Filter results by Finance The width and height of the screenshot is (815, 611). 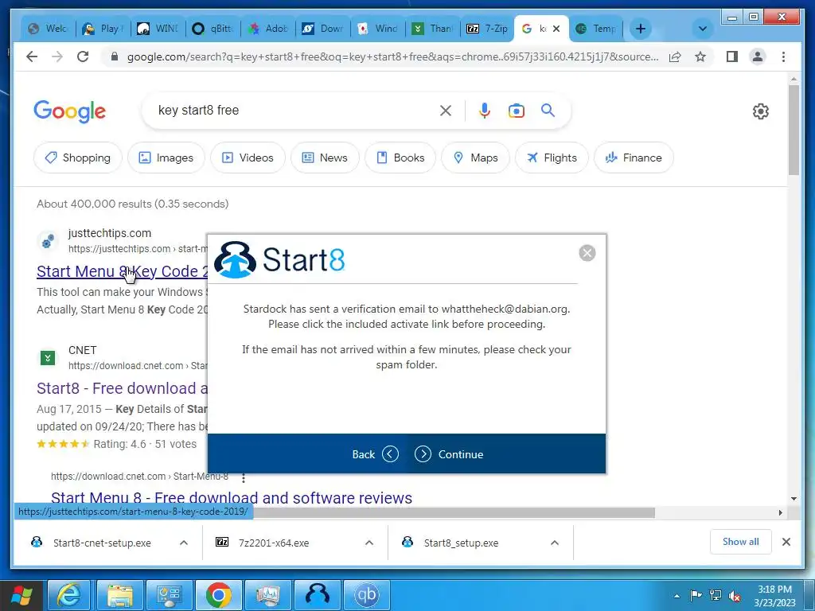click(634, 158)
